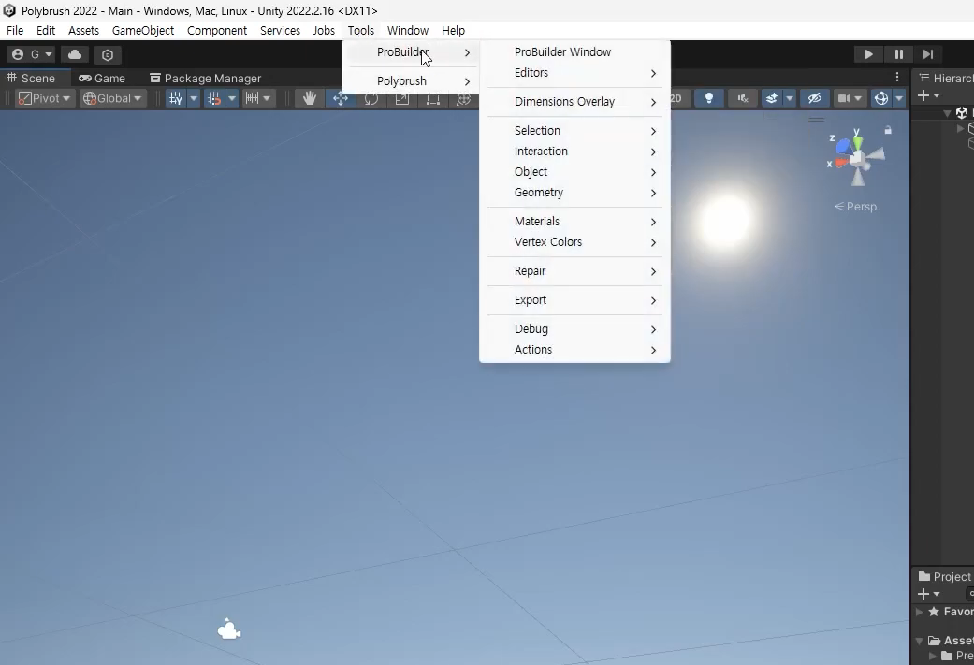Open the File menu
Screen dimensions: 974x665
pyautogui.click(x=15, y=31)
